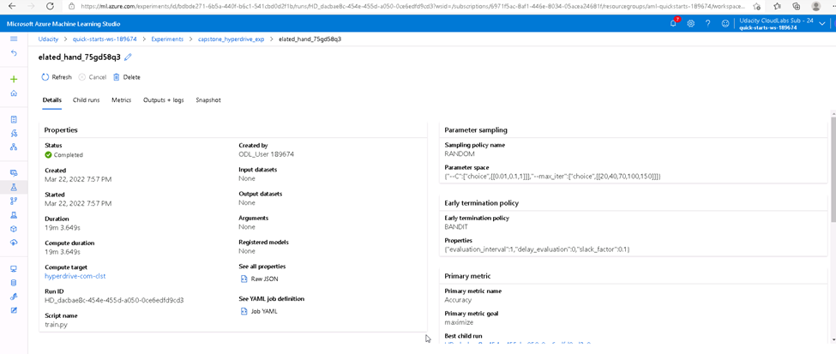Open the Metrics tab
The image size is (836, 354).
[x=122, y=100]
